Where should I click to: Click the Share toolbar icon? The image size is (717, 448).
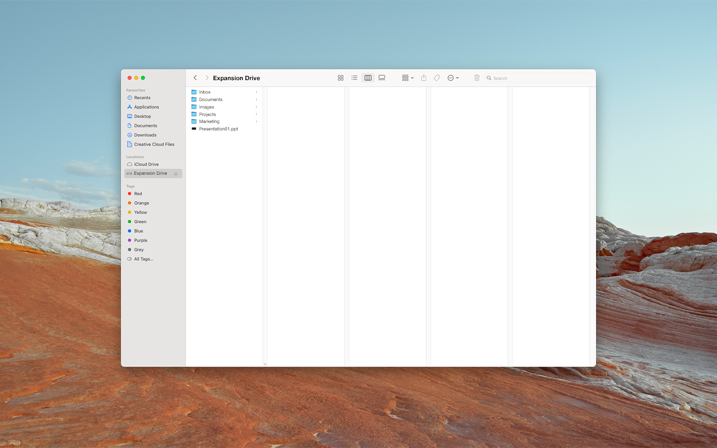click(424, 78)
